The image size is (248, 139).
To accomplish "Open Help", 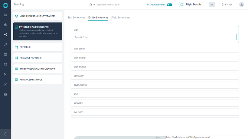I will point(227,5).
